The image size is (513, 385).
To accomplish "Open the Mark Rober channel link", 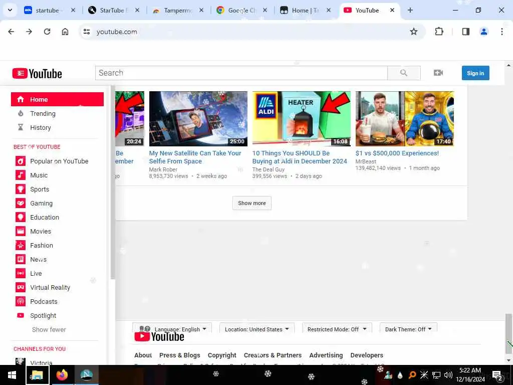I will tap(163, 169).
